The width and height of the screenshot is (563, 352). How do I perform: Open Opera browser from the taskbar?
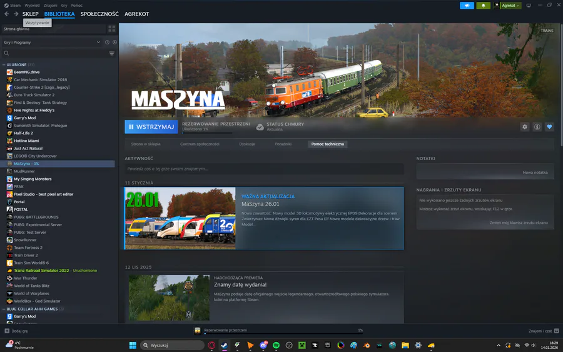[211, 345]
